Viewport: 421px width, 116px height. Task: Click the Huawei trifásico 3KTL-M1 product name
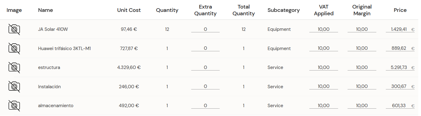[65, 49]
